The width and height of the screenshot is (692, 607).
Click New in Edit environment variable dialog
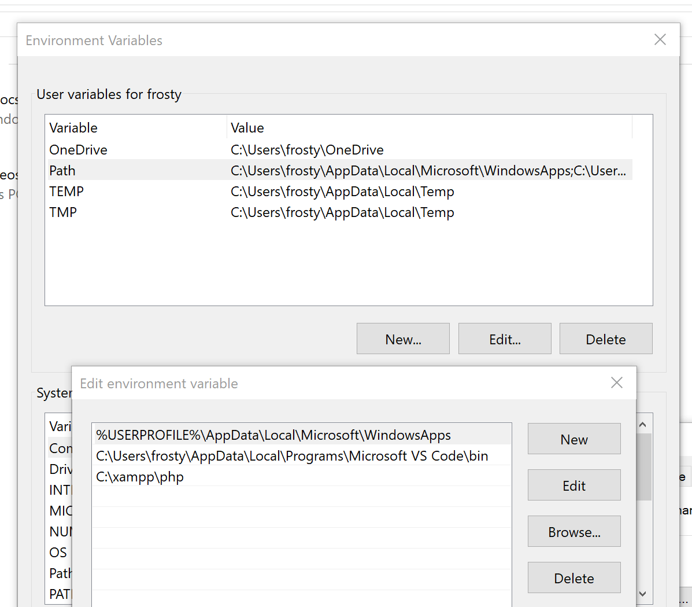pos(573,439)
